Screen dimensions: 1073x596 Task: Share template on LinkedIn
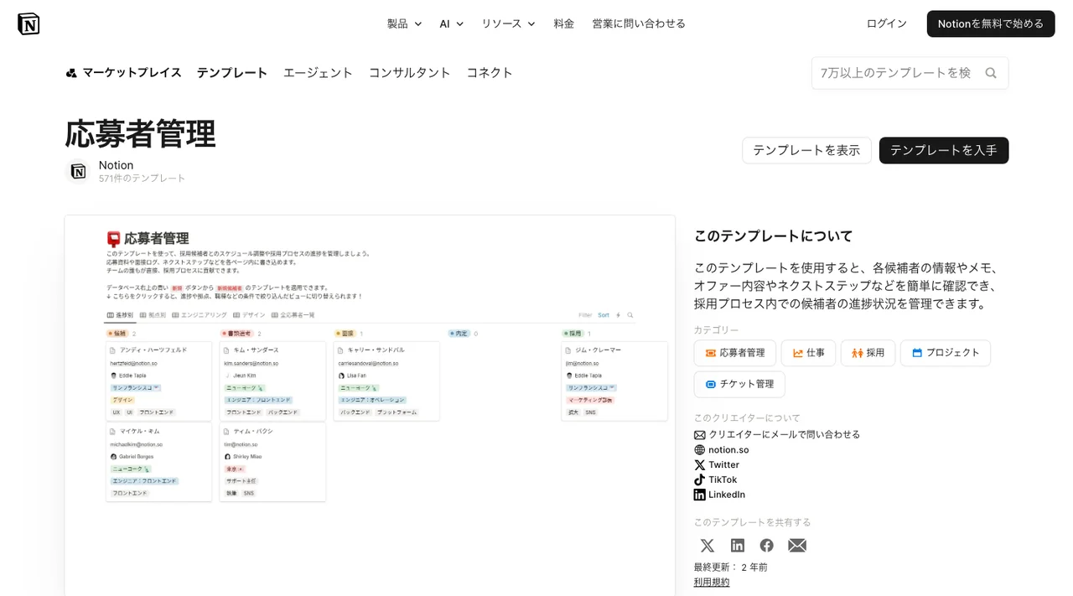(x=738, y=546)
